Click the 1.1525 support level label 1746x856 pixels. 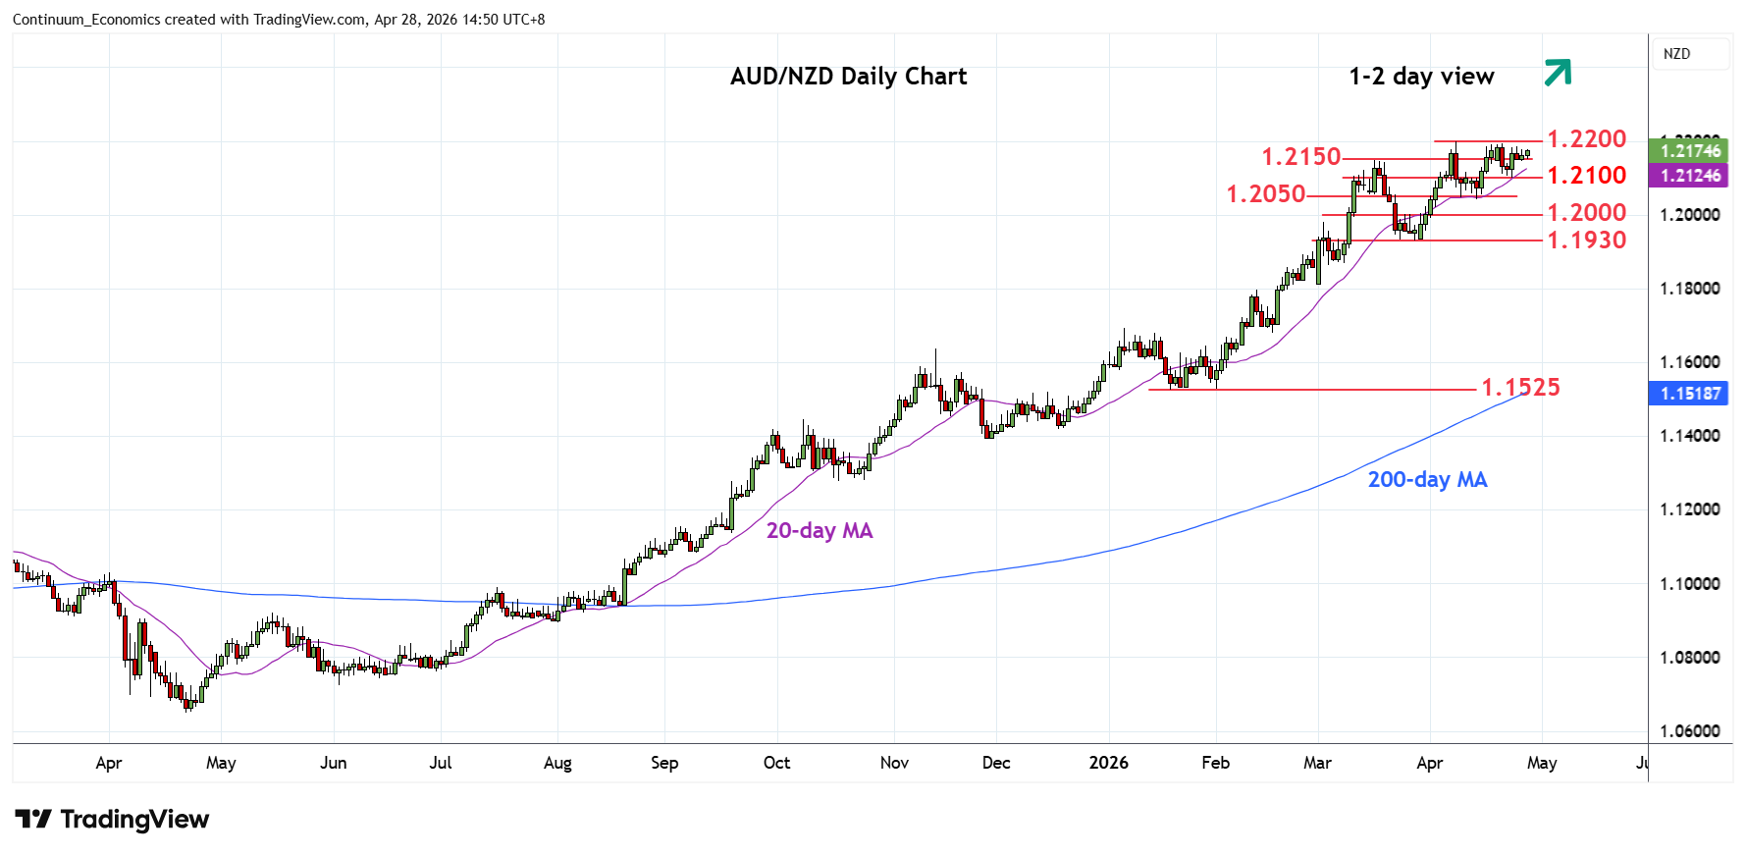point(1520,388)
